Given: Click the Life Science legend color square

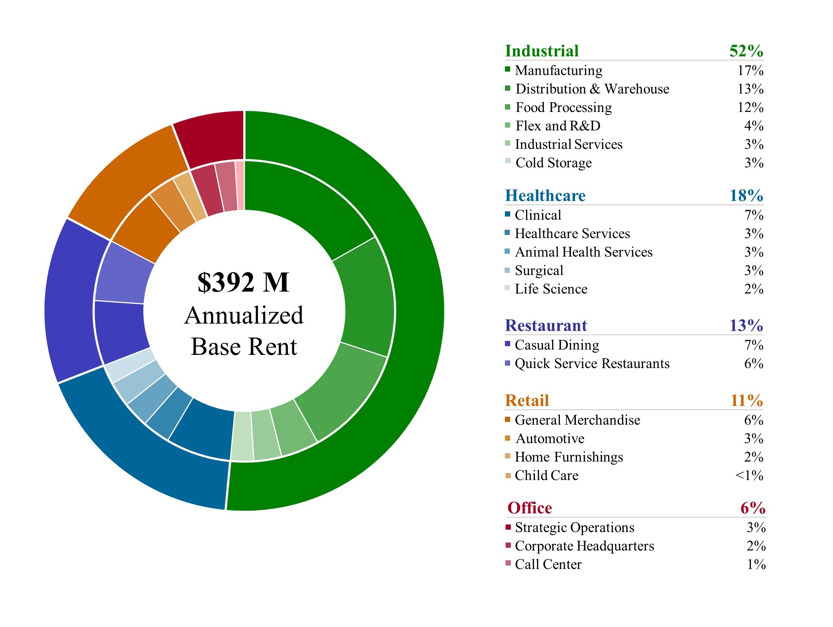Looking at the screenshot, I should [508, 288].
